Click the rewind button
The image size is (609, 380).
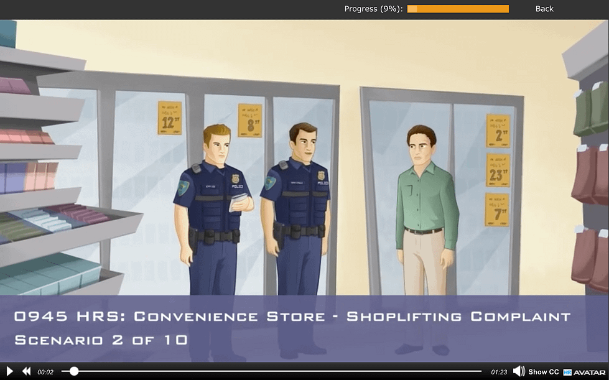coord(26,371)
